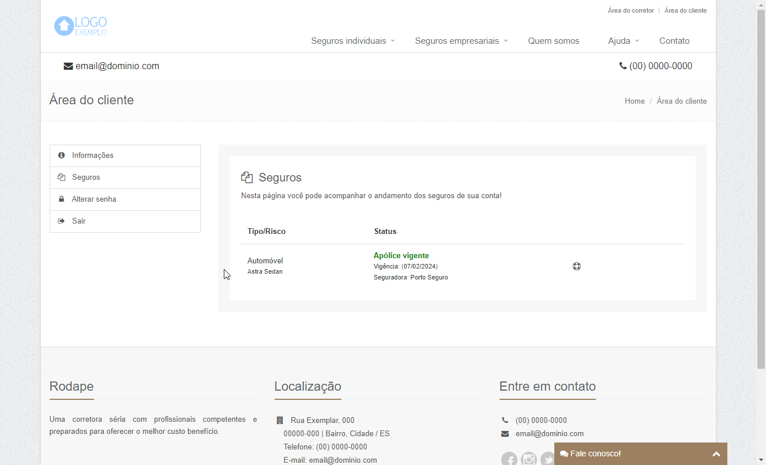Click the Status column header
The image size is (766, 465).
[x=385, y=232]
